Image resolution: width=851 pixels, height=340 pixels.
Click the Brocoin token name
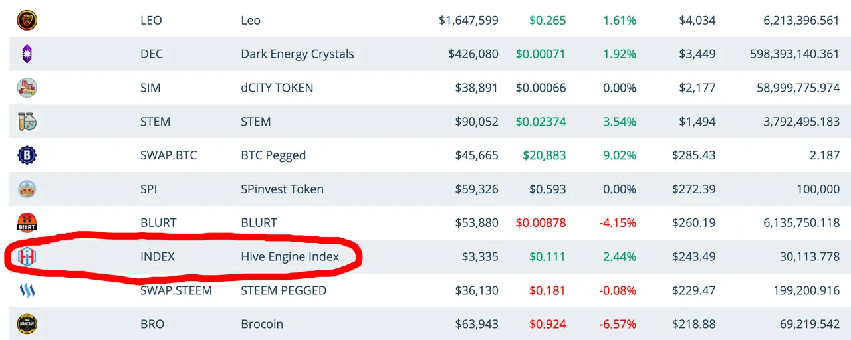262,324
